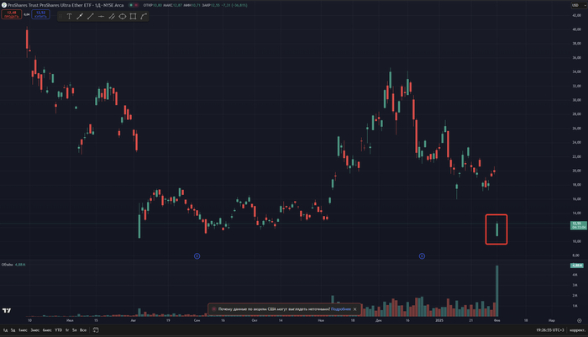Select the arc curve drawing tool
The height and width of the screenshot is (337, 588).
point(144,16)
